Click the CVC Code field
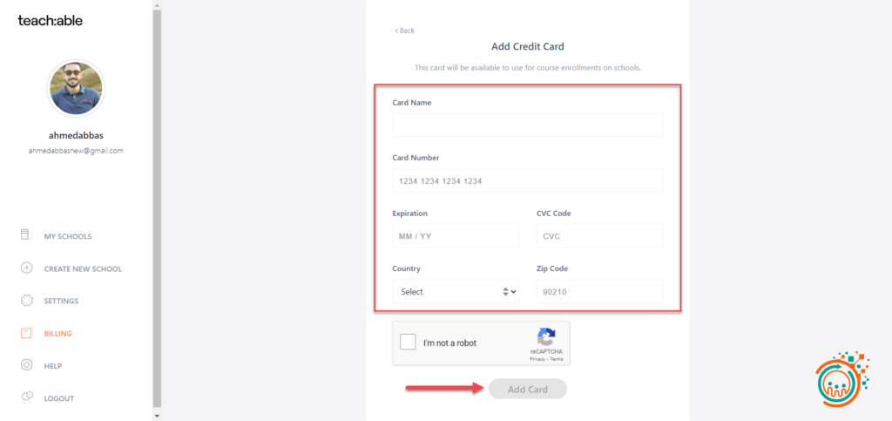The width and height of the screenshot is (892, 421). click(x=599, y=235)
